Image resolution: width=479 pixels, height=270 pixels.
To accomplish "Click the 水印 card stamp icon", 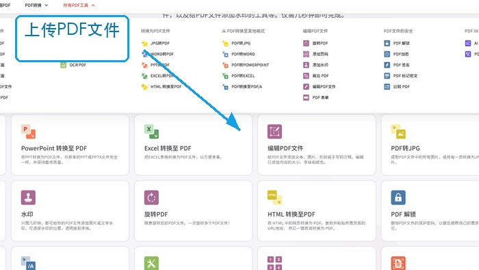I will tap(29, 198).
